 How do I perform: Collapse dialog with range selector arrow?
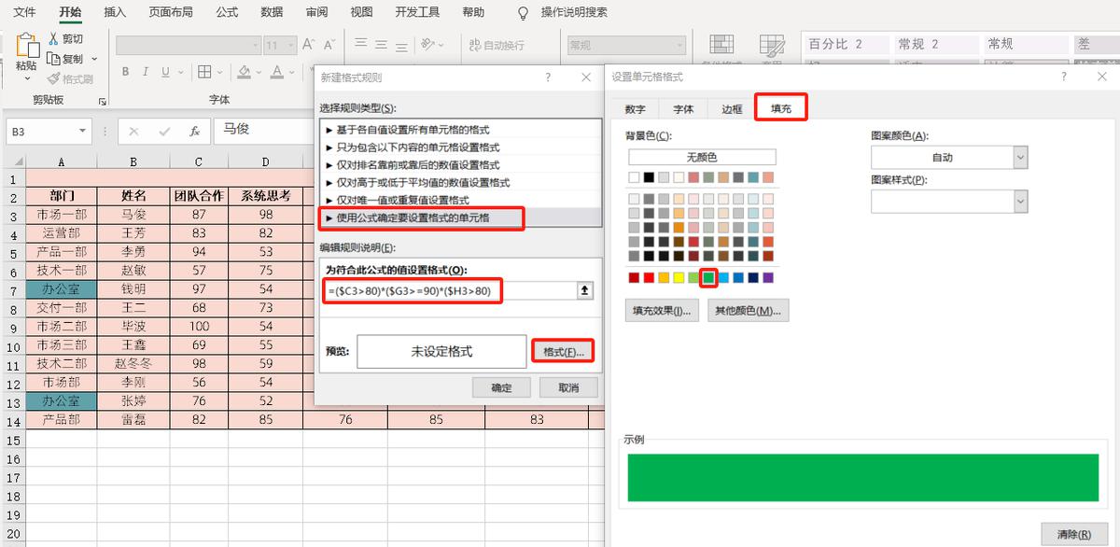point(585,291)
